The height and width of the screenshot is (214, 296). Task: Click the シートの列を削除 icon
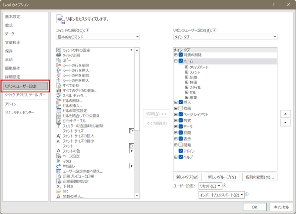tap(59, 75)
